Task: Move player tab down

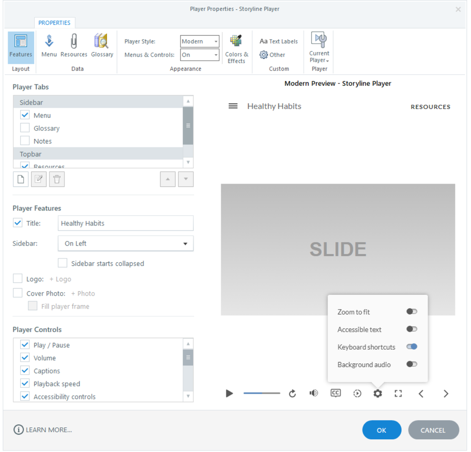Action: point(186,179)
